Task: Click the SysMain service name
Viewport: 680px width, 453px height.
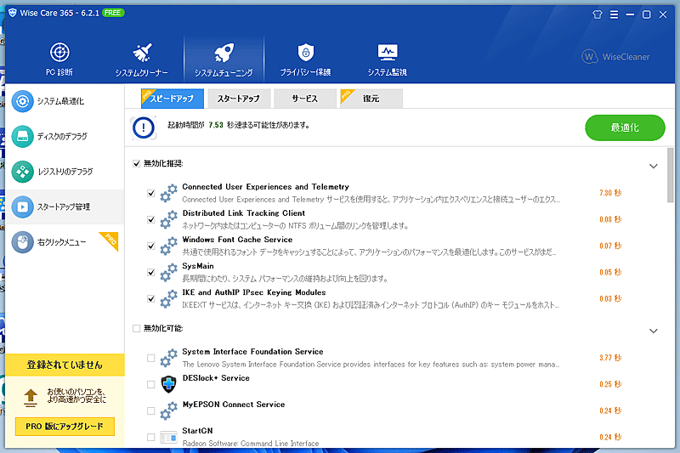Action: coord(198,266)
